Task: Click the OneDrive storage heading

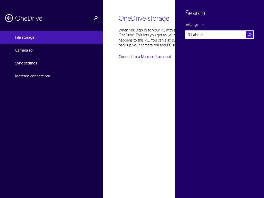Action: pos(144,18)
